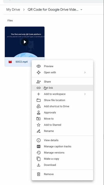Click the Files section label
The height and width of the screenshot is (185, 104).
click(10, 21)
